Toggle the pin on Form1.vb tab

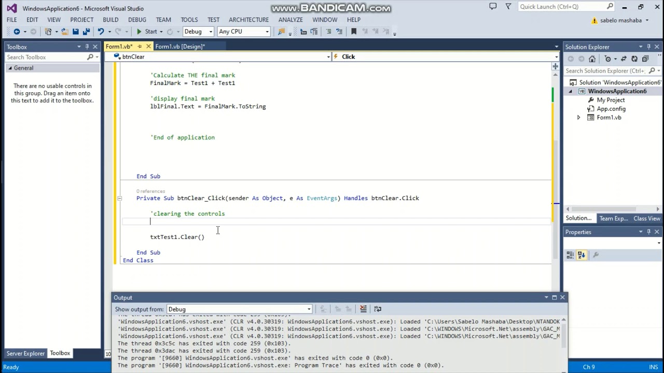click(x=140, y=46)
